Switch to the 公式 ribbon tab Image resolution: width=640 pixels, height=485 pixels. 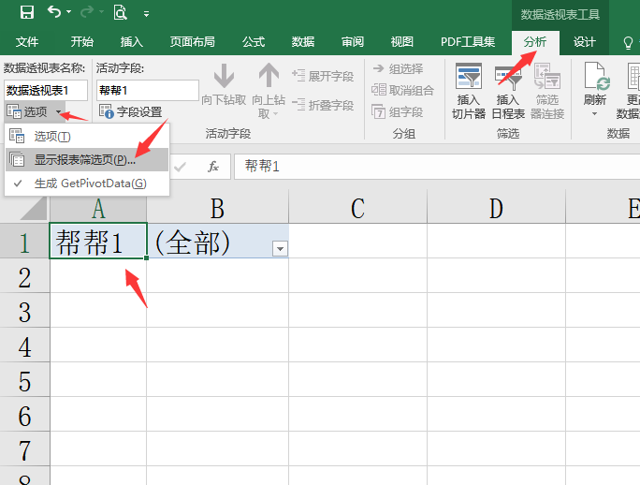click(253, 42)
